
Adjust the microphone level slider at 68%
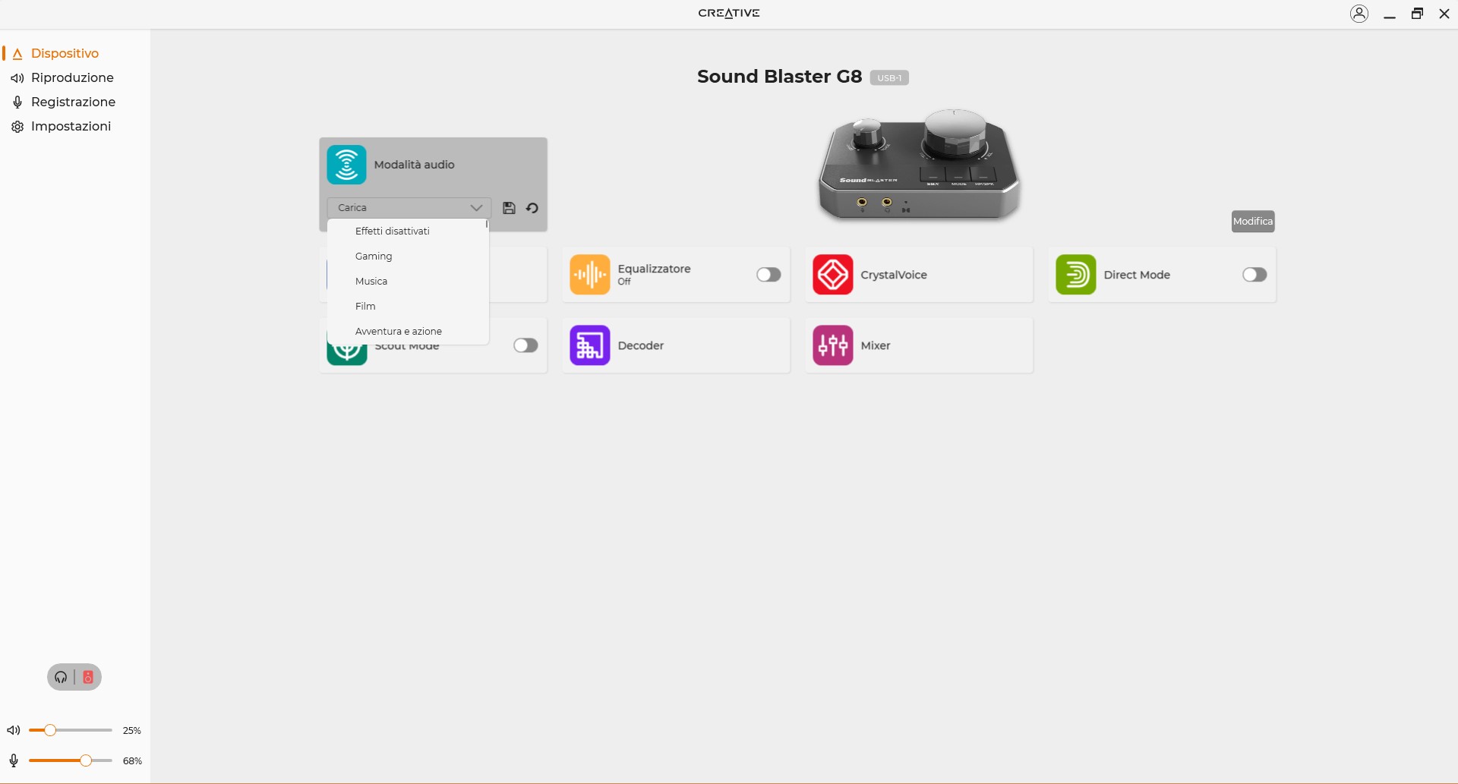point(86,760)
